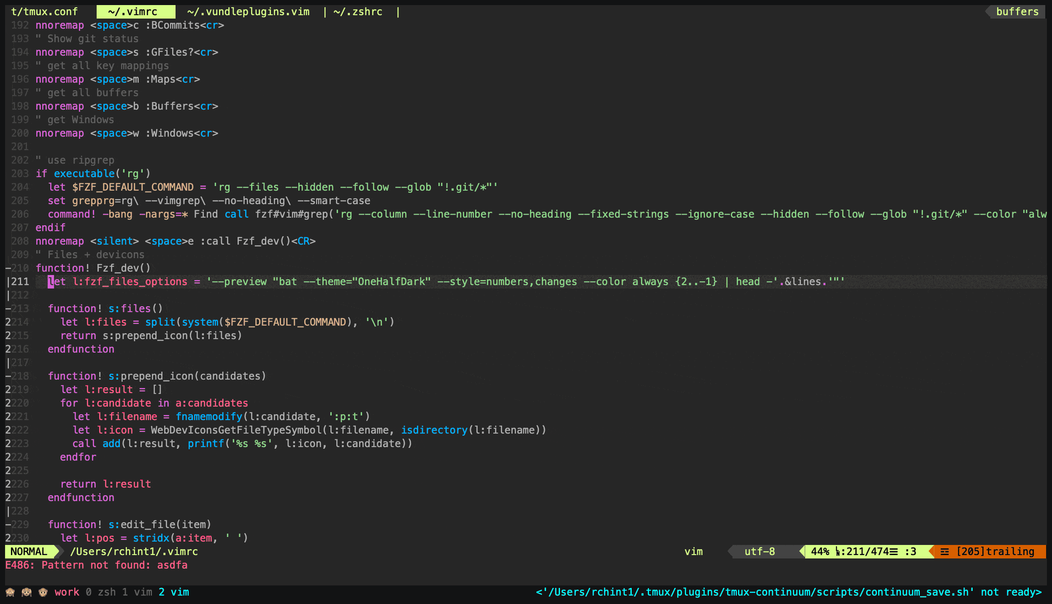The width and height of the screenshot is (1052, 604).
Task: Click return s:prepend_icon(l:files)
Action: click(x=151, y=336)
